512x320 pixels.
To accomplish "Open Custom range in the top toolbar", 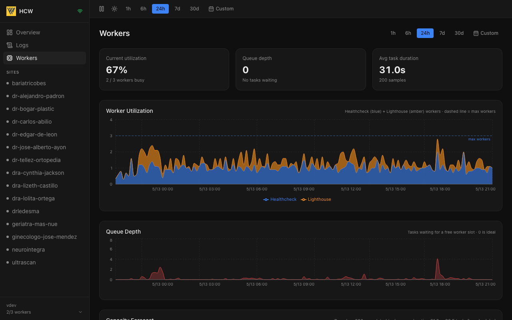I will pos(221,9).
